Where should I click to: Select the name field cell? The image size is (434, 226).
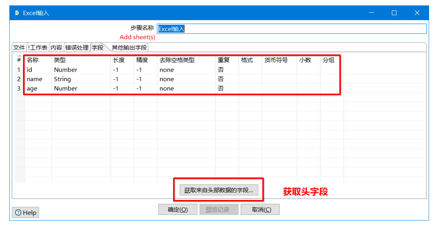[38, 79]
